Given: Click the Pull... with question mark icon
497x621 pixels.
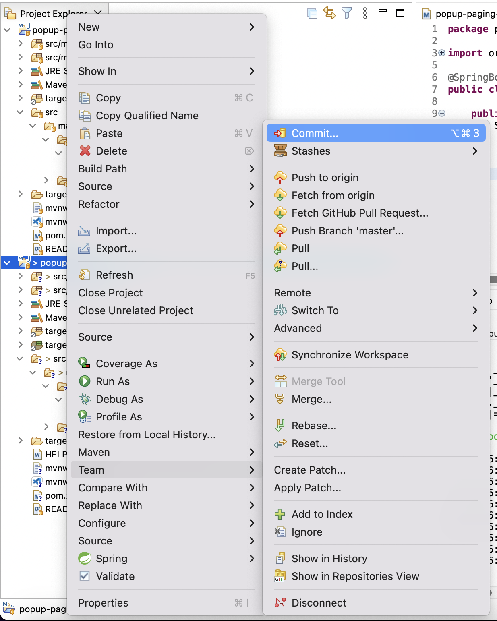Looking at the screenshot, I should click(x=280, y=266).
